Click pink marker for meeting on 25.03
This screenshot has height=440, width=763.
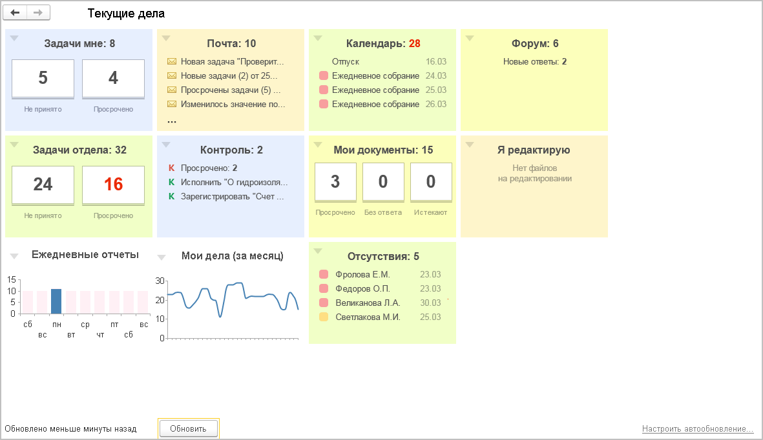324,90
